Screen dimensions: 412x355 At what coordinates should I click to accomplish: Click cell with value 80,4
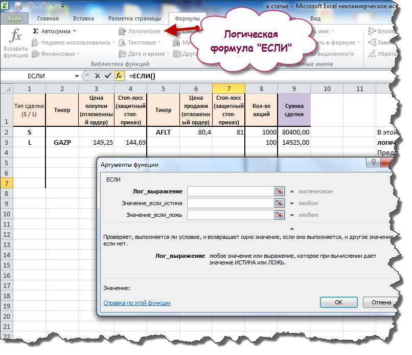click(196, 132)
